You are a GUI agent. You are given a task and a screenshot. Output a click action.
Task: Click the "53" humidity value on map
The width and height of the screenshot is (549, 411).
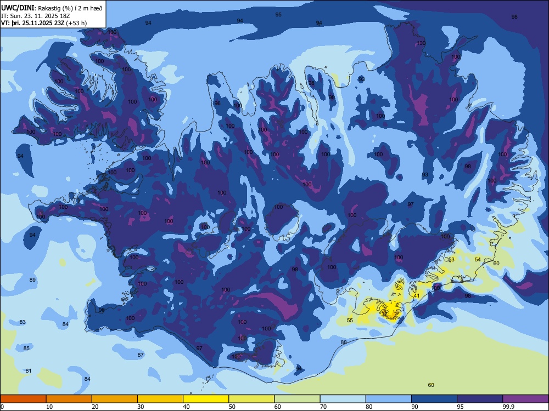[452, 260]
